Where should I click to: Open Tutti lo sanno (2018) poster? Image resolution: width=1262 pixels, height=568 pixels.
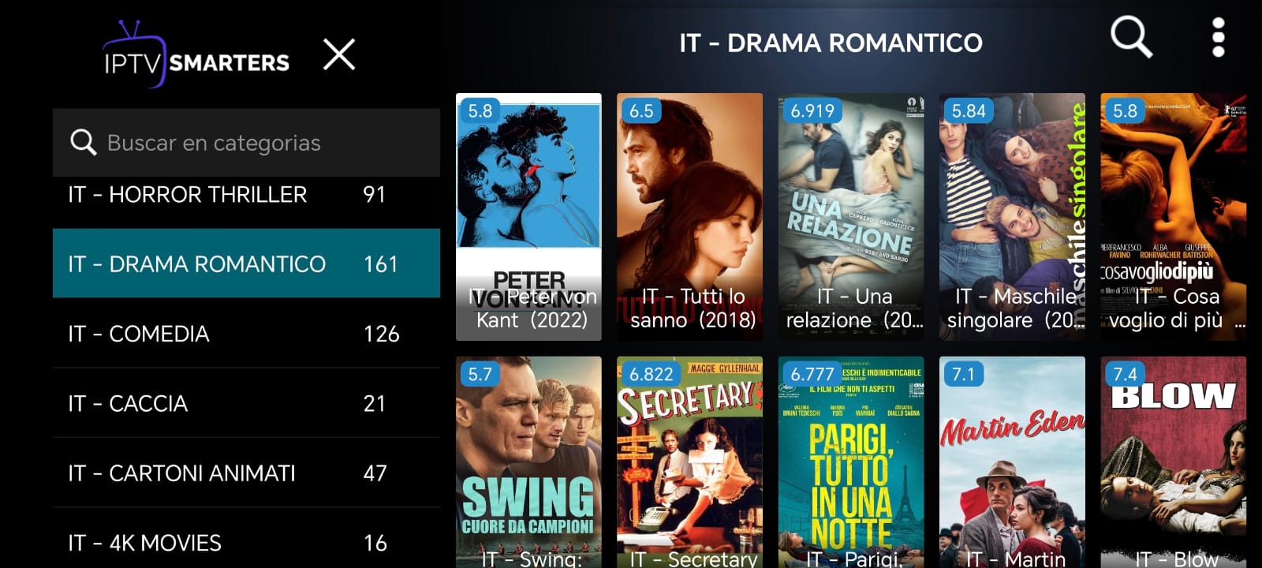[689, 217]
